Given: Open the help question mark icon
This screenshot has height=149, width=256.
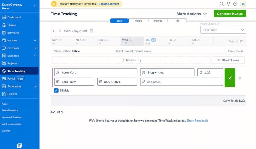Looking at the screenshot, I should click(x=235, y=4).
